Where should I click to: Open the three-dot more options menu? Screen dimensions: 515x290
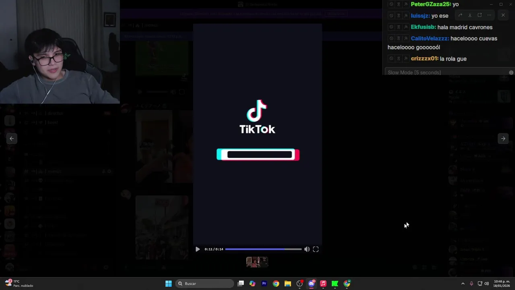489,15
